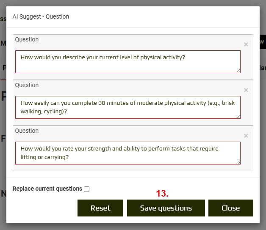266x230 pixels.
Task: Click the black button behind dialog's right edge
Action: 263,42
